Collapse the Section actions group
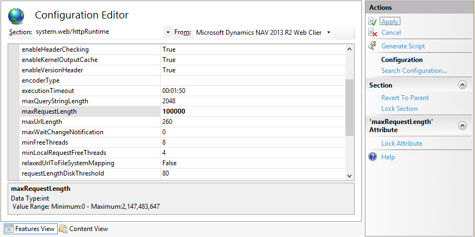Screen dimensions: 475x237 click(462, 85)
